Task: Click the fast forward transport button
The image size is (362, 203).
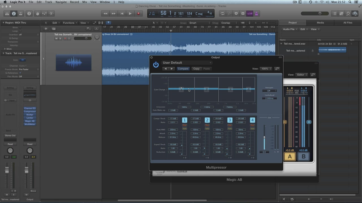Action: tap(113, 14)
